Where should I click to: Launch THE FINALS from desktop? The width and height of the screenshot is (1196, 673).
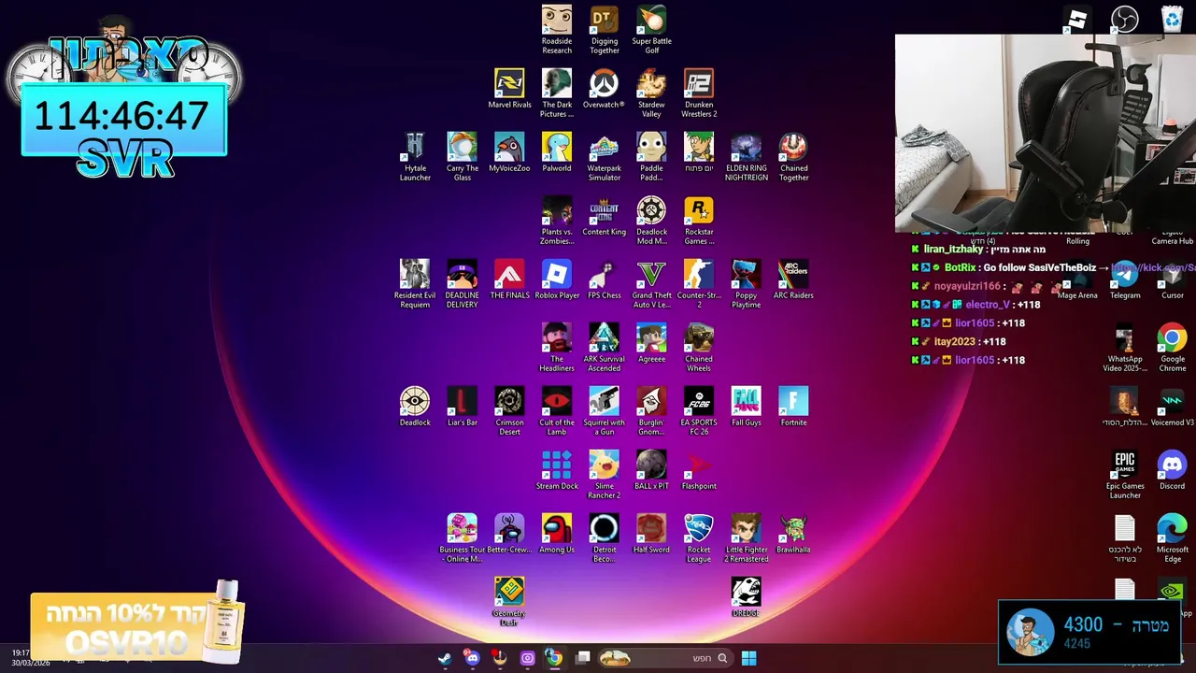(509, 279)
